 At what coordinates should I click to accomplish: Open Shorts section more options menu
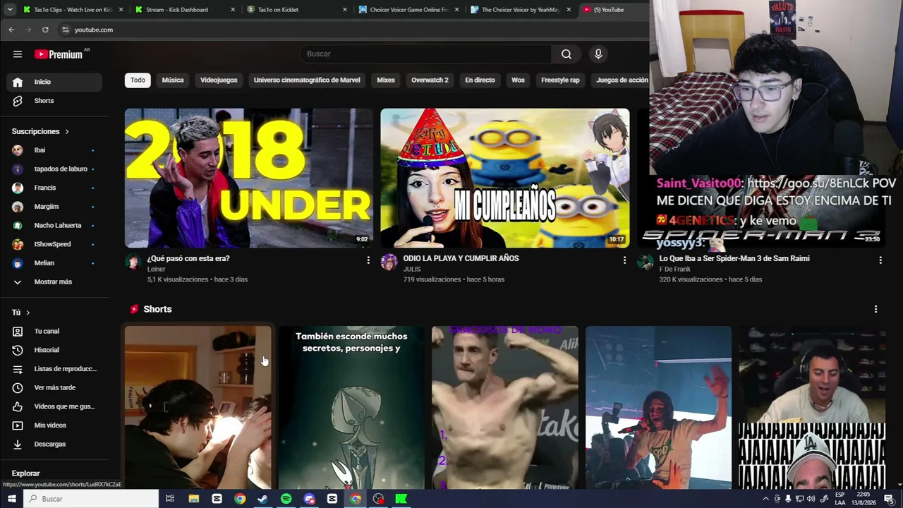(875, 309)
